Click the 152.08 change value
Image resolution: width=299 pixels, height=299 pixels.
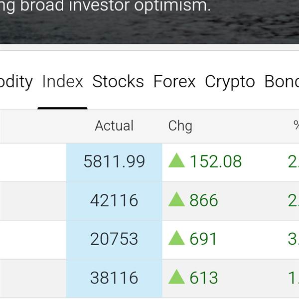click(216, 161)
